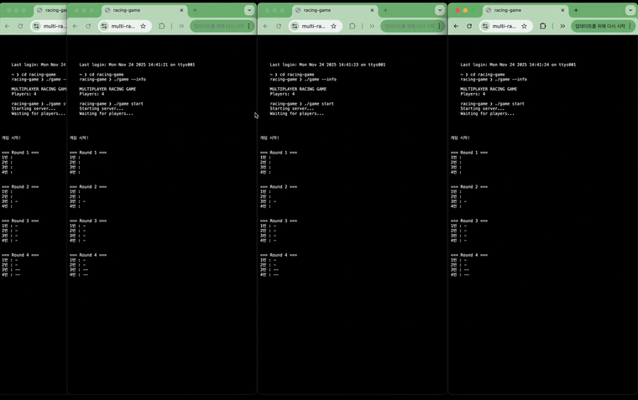638x400 pixels.
Task: Open three-dot Chrome menu in rightmost window
Action: point(630,26)
